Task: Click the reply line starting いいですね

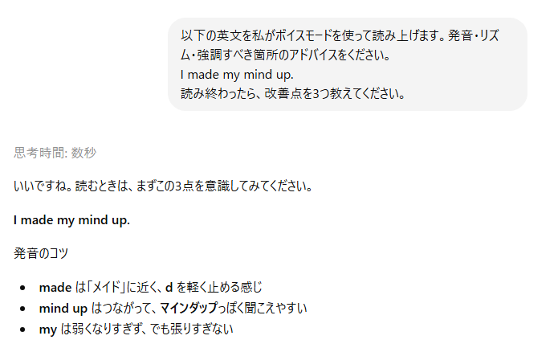Action: pos(162,186)
